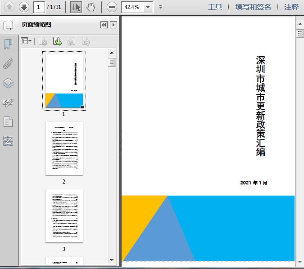The image size is (304, 269).
Task: Open the signatures panel
Action: tap(8, 103)
